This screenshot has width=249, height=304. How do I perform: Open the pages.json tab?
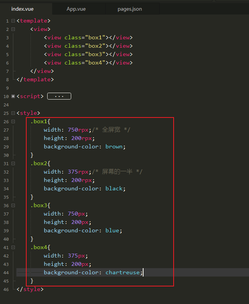point(129,9)
